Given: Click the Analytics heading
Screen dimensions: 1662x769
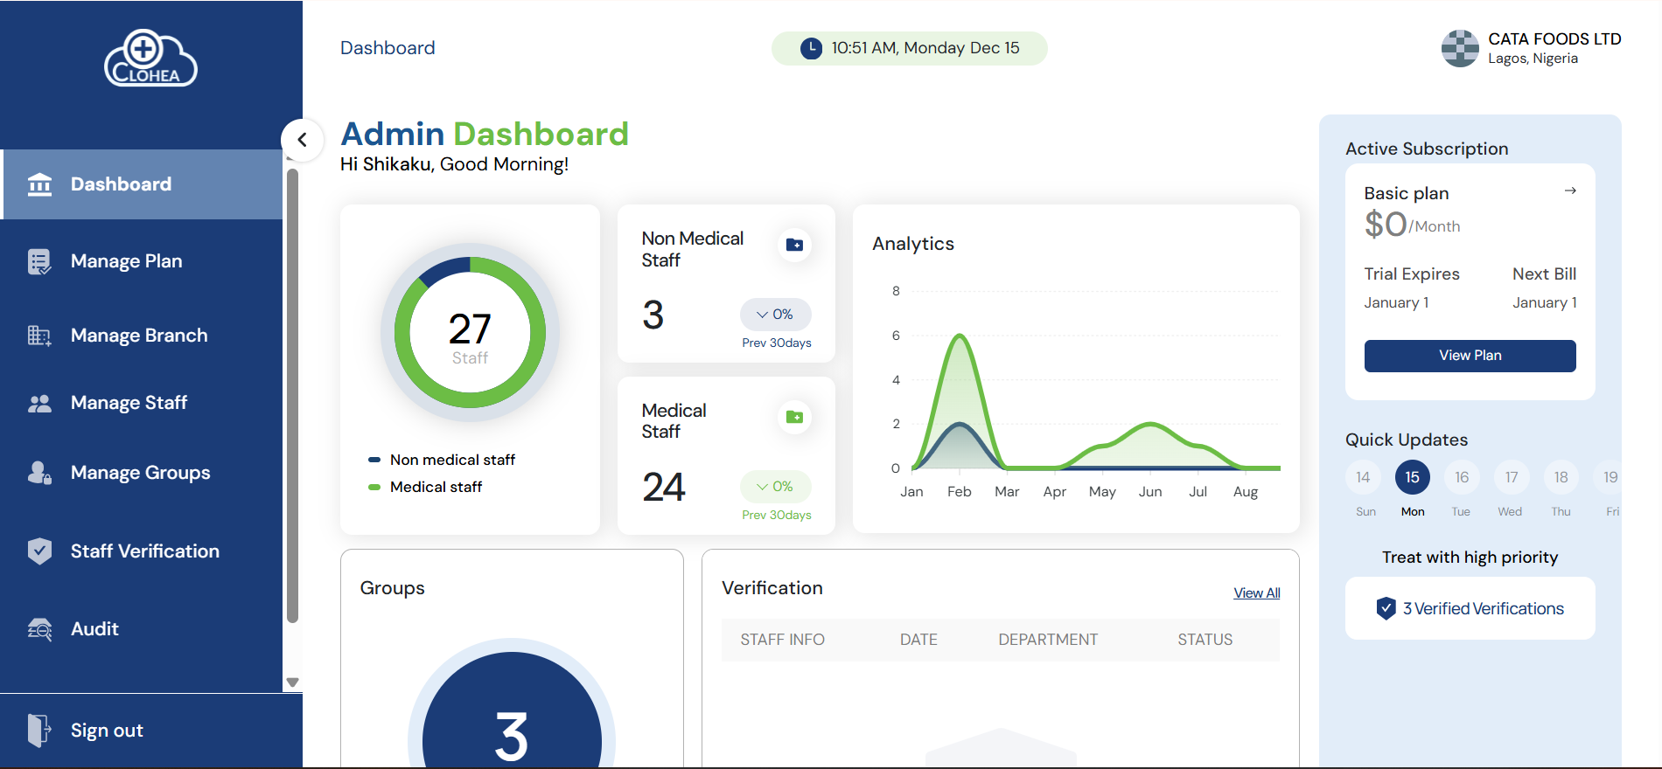Looking at the screenshot, I should [913, 244].
